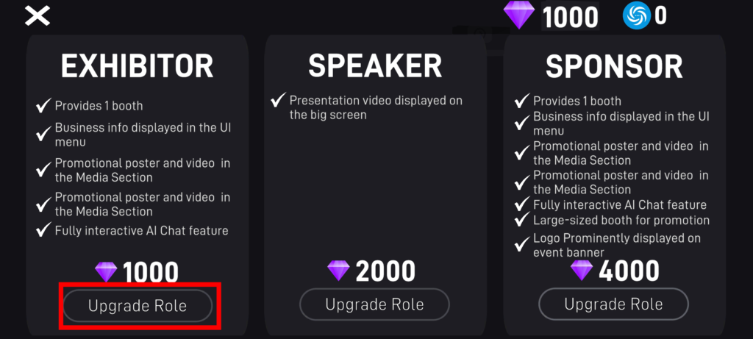Click the gem icon beside Sponsor's 4000 price
The image size is (753, 339).
[582, 271]
